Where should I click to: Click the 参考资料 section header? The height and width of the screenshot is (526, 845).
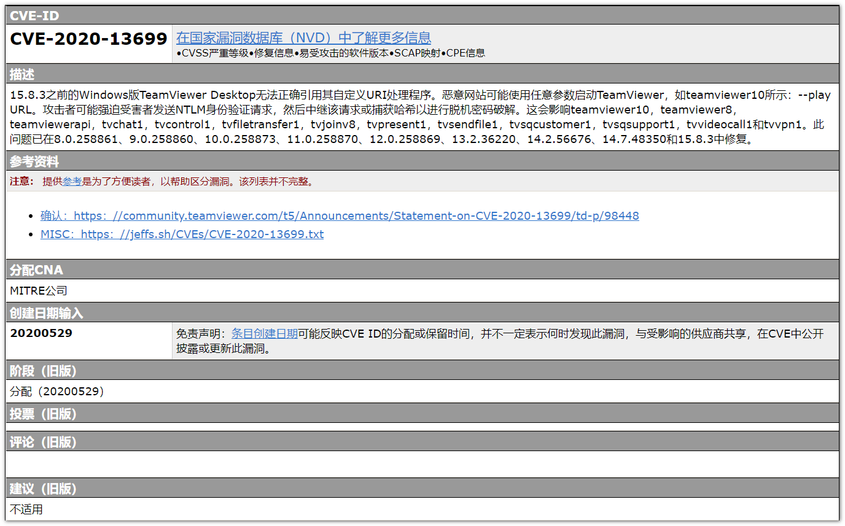pyautogui.click(x=422, y=161)
